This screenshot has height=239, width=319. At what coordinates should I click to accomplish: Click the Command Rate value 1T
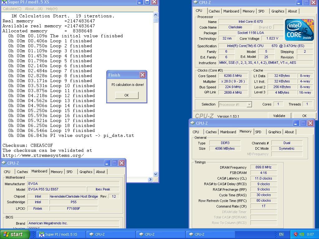click(264, 206)
